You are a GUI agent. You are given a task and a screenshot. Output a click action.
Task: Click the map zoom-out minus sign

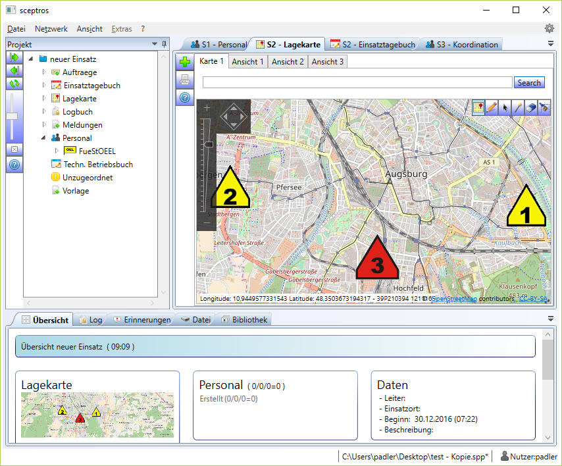tap(207, 222)
